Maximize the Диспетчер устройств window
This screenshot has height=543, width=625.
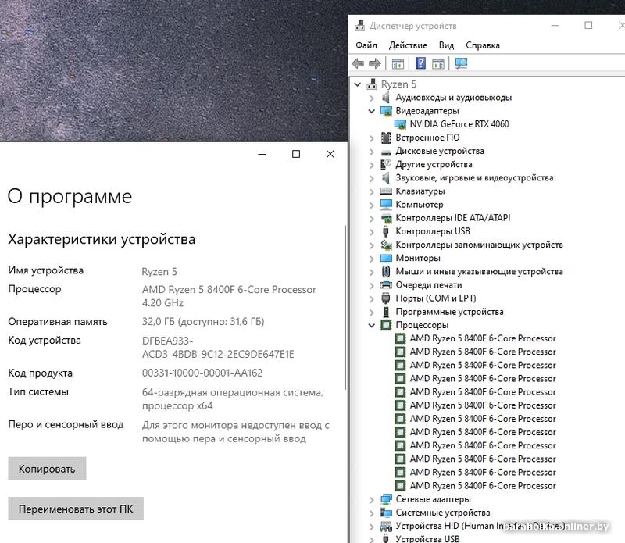pos(588,26)
